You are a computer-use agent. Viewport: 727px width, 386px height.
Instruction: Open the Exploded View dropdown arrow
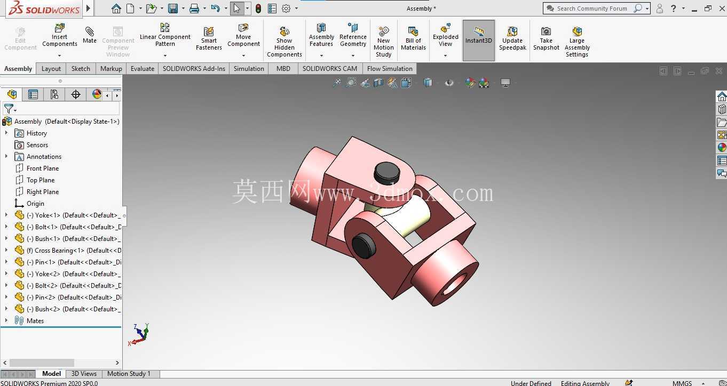tap(445, 55)
